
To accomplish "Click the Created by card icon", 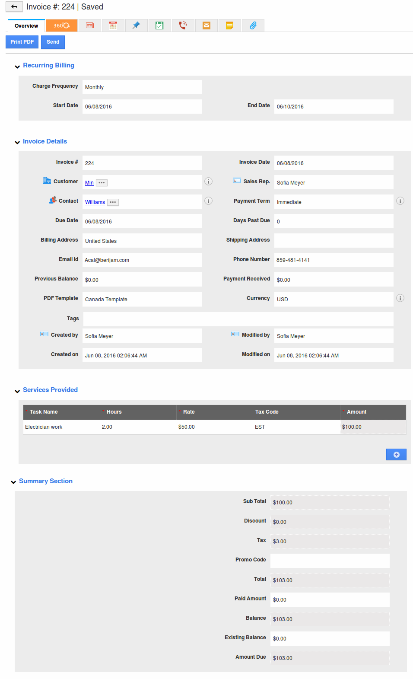I will pyautogui.click(x=44, y=334).
